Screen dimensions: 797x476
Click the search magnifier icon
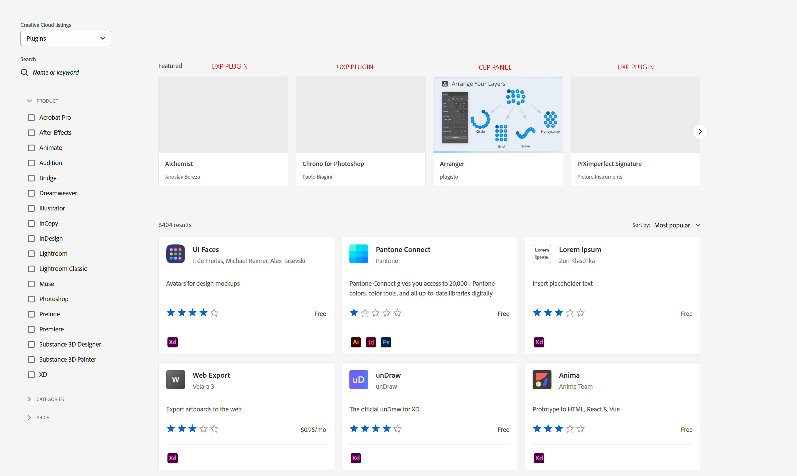coord(25,72)
